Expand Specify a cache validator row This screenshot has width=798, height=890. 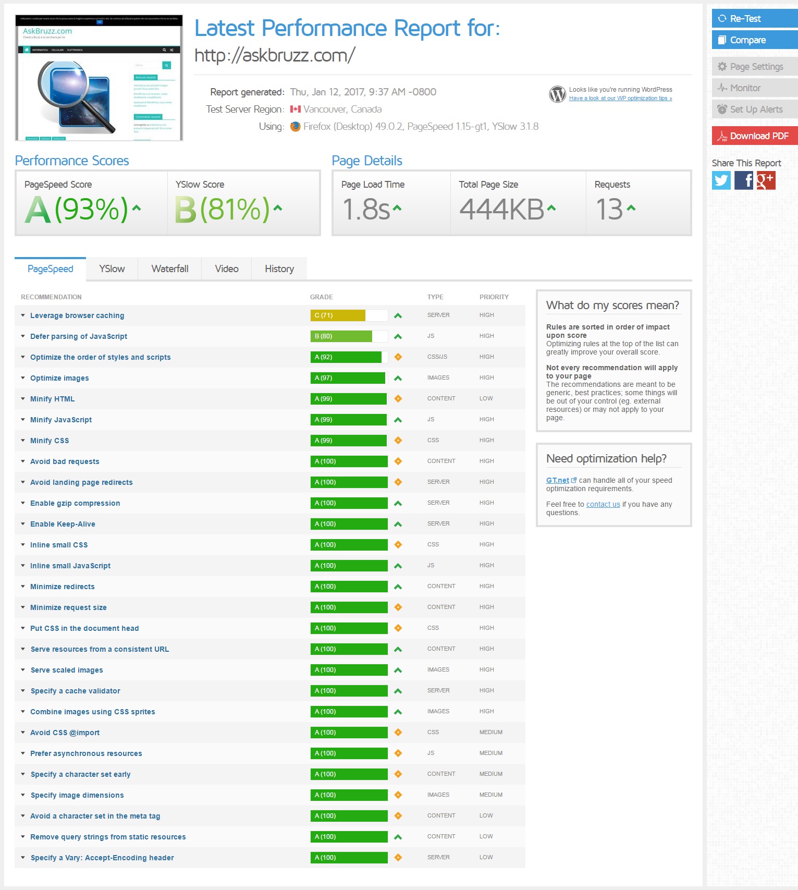23,691
